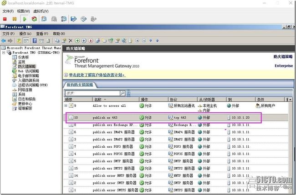Viewport: 296px width, 195px height.
Task: Open the 帮助 menu in Forefront TMG
Action: click(x=59, y=34)
